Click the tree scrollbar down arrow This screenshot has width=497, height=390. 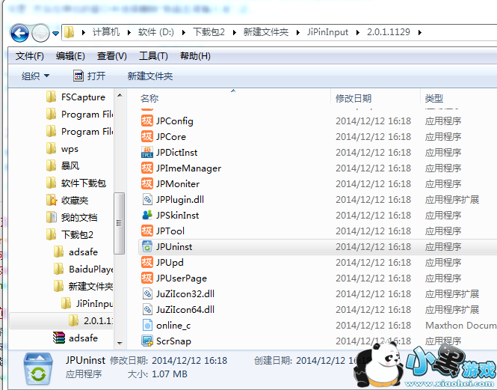coord(120,344)
